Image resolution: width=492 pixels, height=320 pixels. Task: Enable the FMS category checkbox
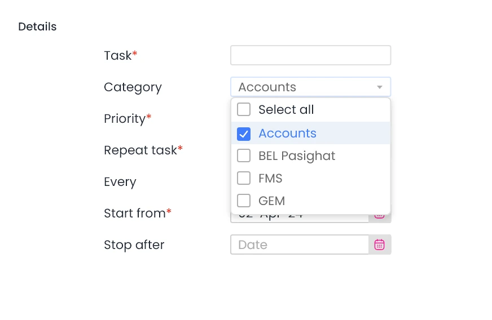[244, 178]
